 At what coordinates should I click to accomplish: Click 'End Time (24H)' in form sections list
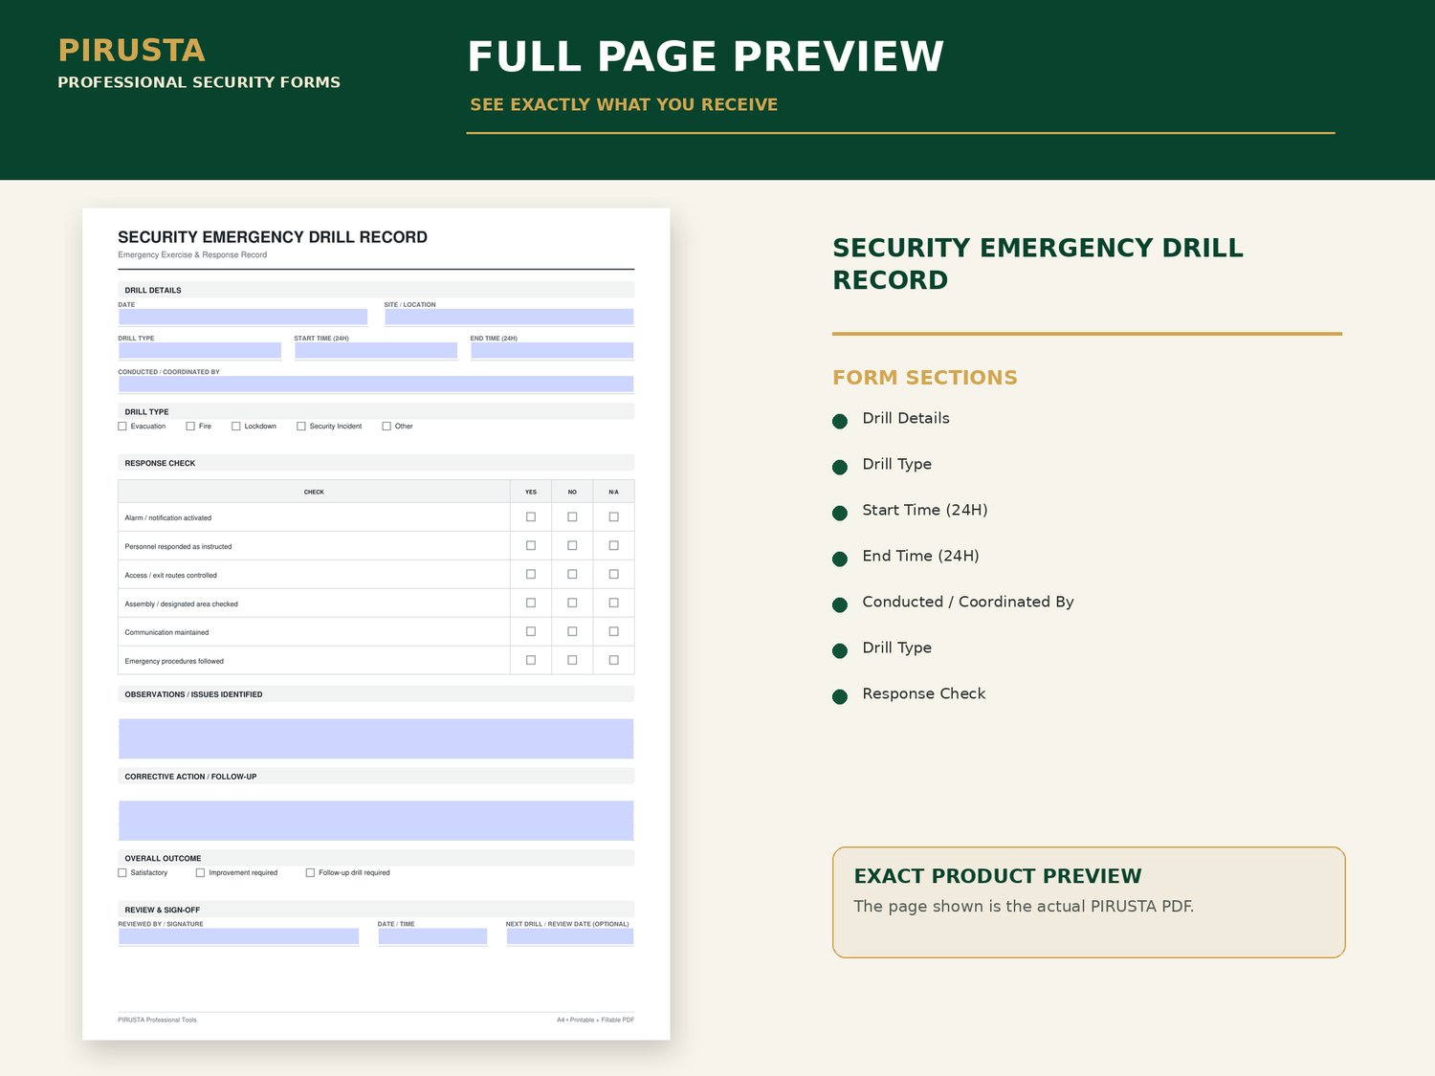(x=920, y=556)
